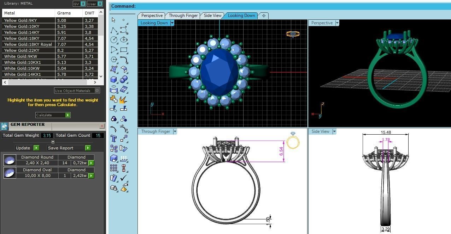
Task: Click the metal list scroll down arrow
Action: 101,76
